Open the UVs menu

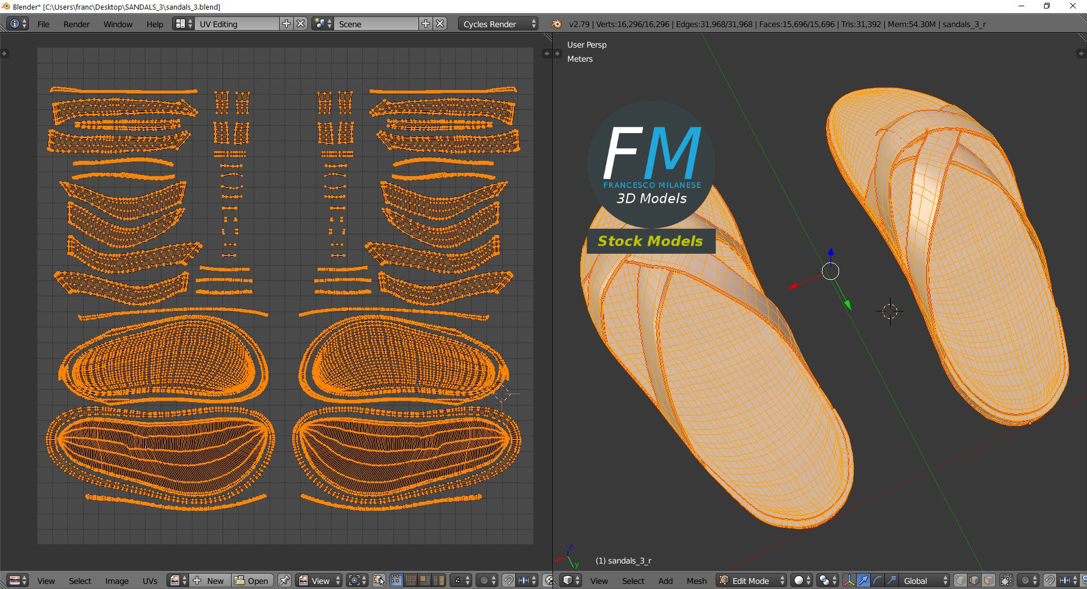(x=150, y=581)
